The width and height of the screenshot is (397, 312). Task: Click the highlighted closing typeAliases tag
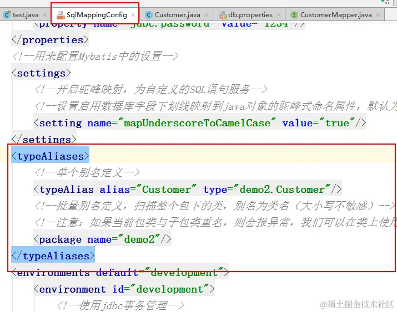tap(53, 256)
